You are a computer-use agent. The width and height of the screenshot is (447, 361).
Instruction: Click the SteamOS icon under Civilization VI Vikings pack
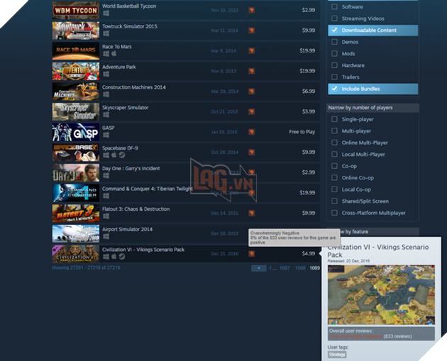tap(122, 257)
